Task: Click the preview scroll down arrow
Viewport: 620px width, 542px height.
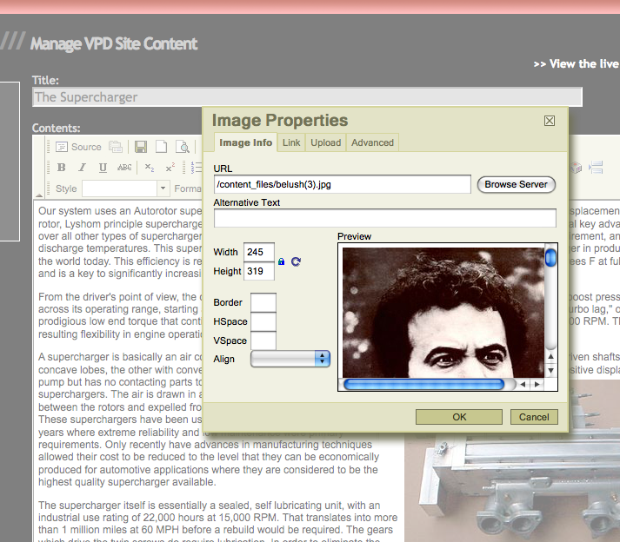Action: (550, 371)
